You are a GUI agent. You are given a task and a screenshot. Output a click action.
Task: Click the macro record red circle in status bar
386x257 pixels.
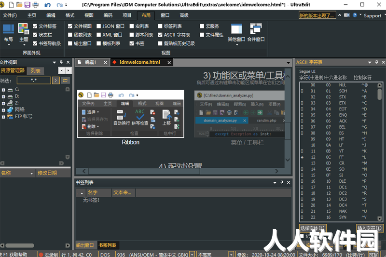[x=41, y=255]
